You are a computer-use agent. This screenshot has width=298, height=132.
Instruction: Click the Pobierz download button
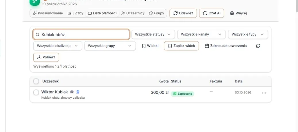click(46, 57)
